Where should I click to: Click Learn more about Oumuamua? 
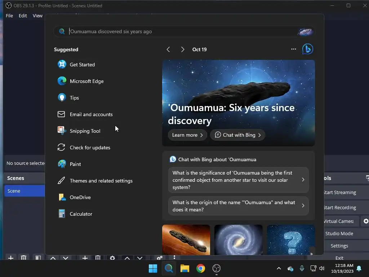click(187, 135)
